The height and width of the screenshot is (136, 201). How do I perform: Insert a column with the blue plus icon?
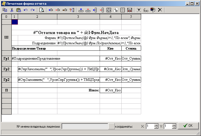[x=95, y=10]
